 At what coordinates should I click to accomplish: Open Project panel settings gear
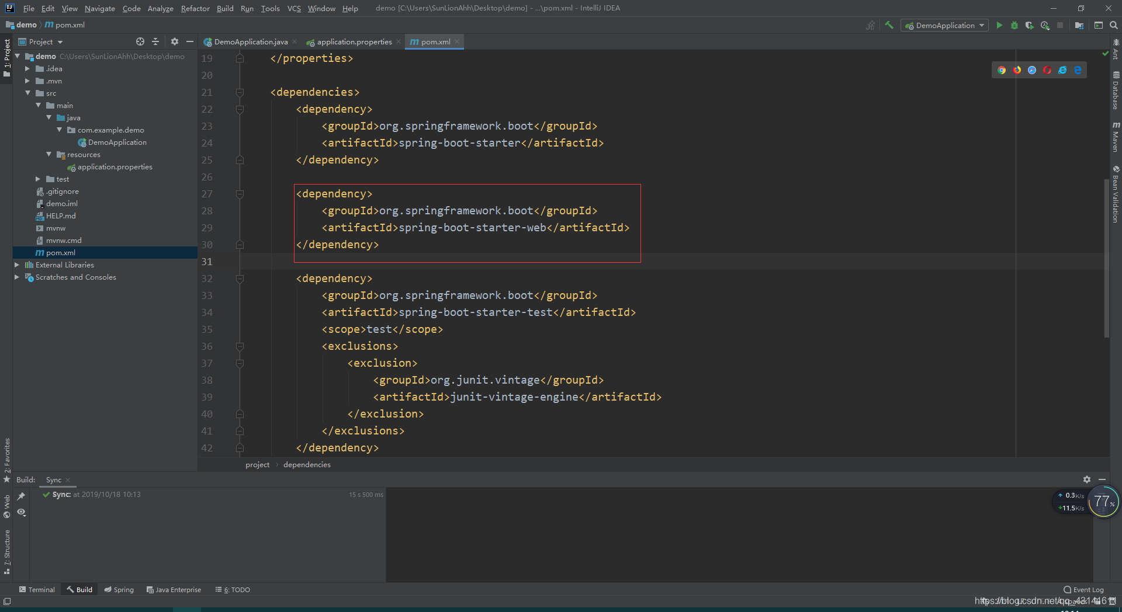tap(174, 41)
